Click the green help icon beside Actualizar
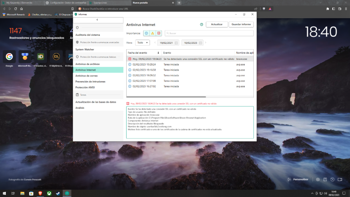Viewport: 350px width, 197px height. point(202,24)
